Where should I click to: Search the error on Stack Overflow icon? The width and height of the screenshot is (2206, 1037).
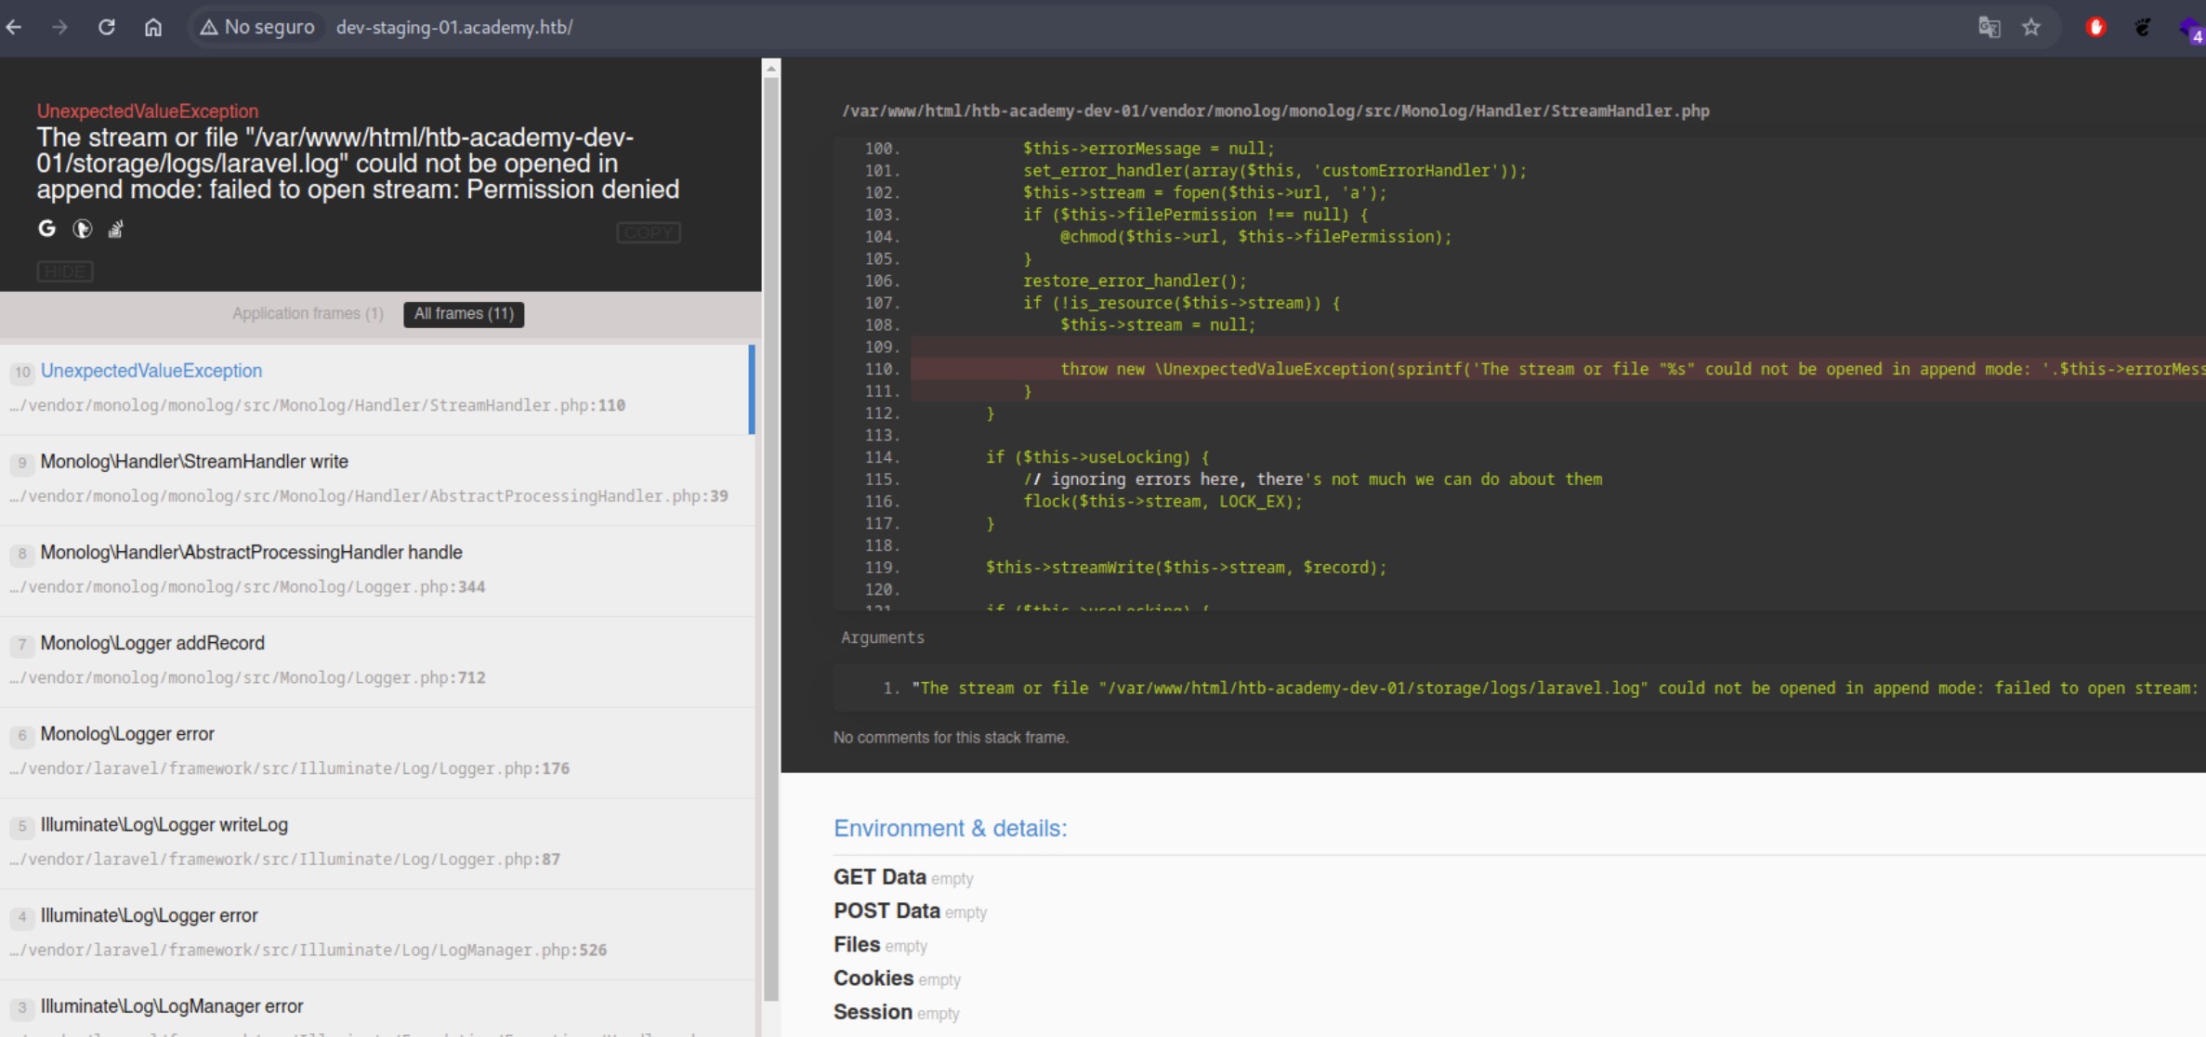(x=115, y=229)
